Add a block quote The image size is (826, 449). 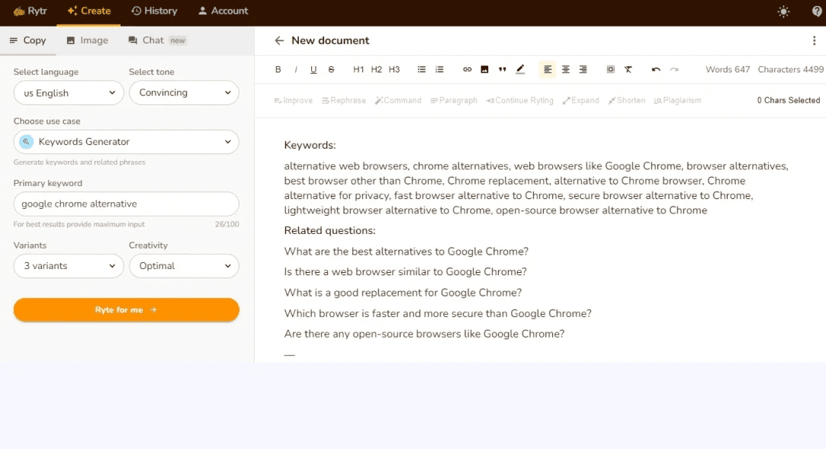pos(502,69)
